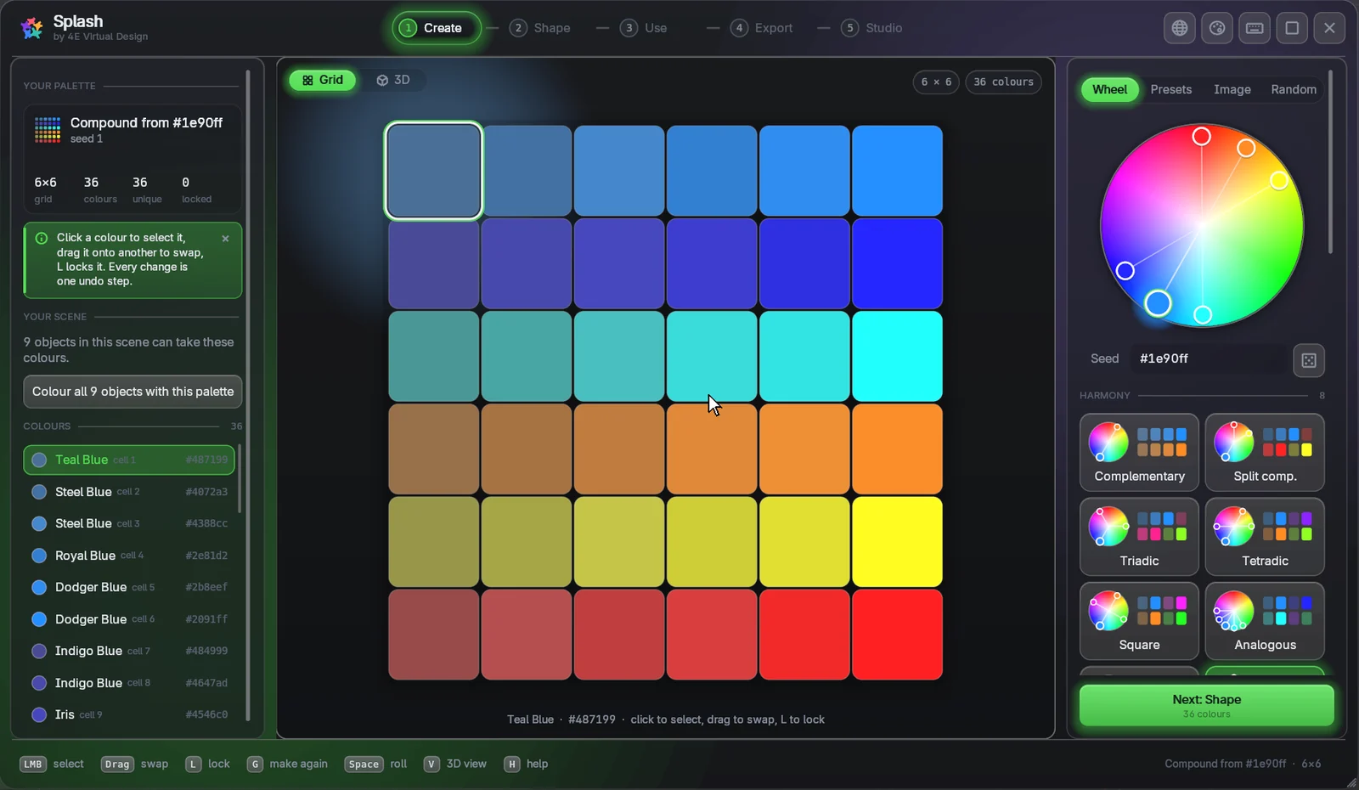The height and width of the screenshot is (790, 1359).
Task: Dismiss the green hint banner
Action: 225,239
